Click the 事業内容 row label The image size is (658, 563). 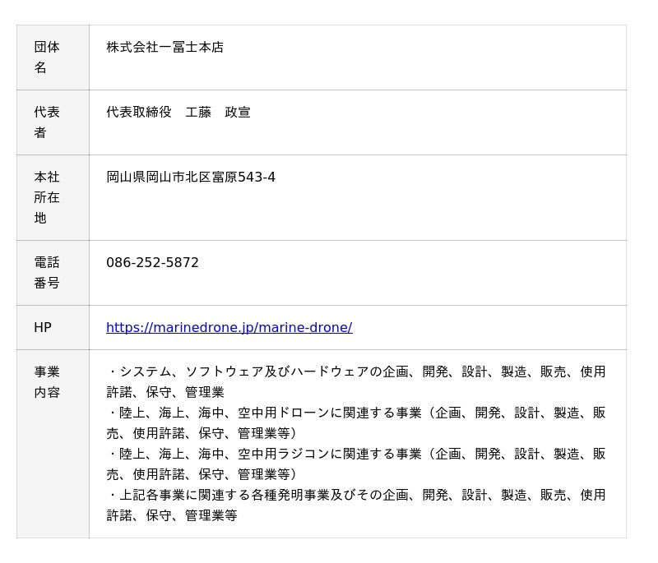46,381
